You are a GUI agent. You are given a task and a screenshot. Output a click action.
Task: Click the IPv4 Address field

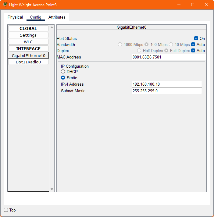[167, 84]
